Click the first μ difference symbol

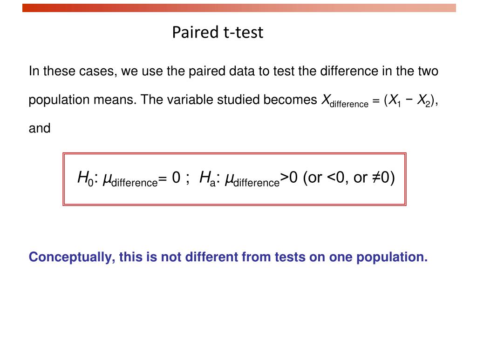pyautogui.click(x=130, y=180)
